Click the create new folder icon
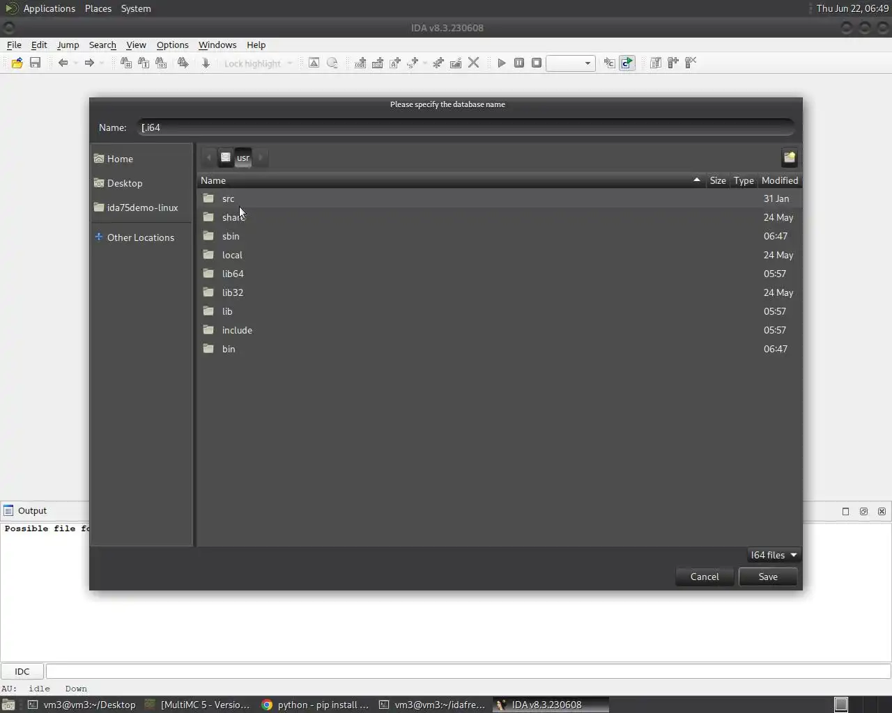 pos(790,157)
